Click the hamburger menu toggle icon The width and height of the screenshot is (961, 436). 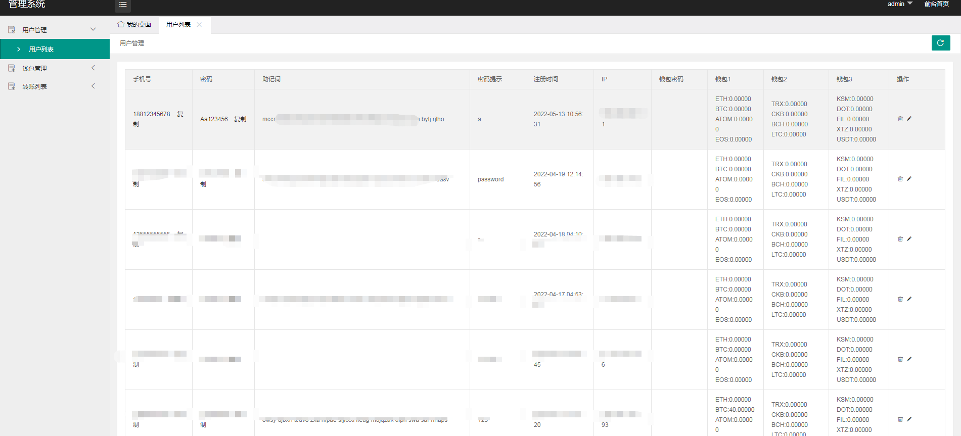123,5
